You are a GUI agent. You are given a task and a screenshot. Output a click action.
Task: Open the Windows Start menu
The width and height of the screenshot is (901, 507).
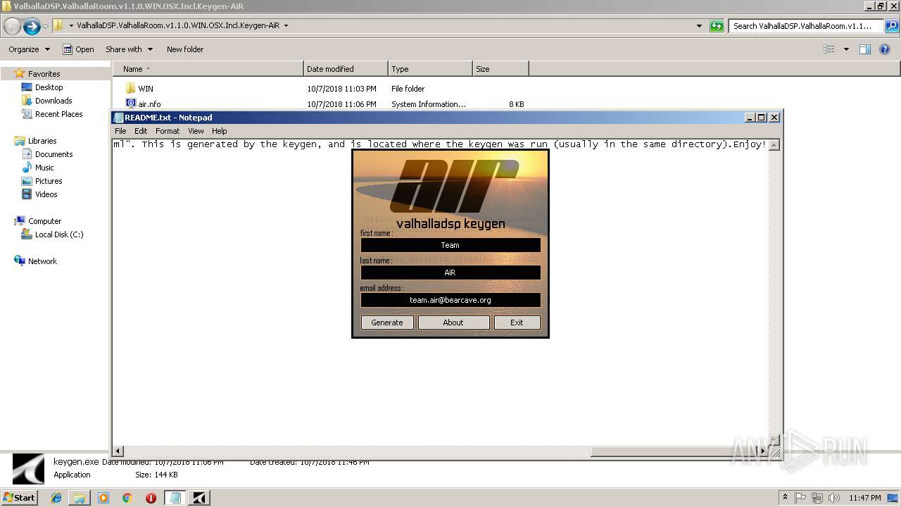pyautogui.click(x=19, y=497)
